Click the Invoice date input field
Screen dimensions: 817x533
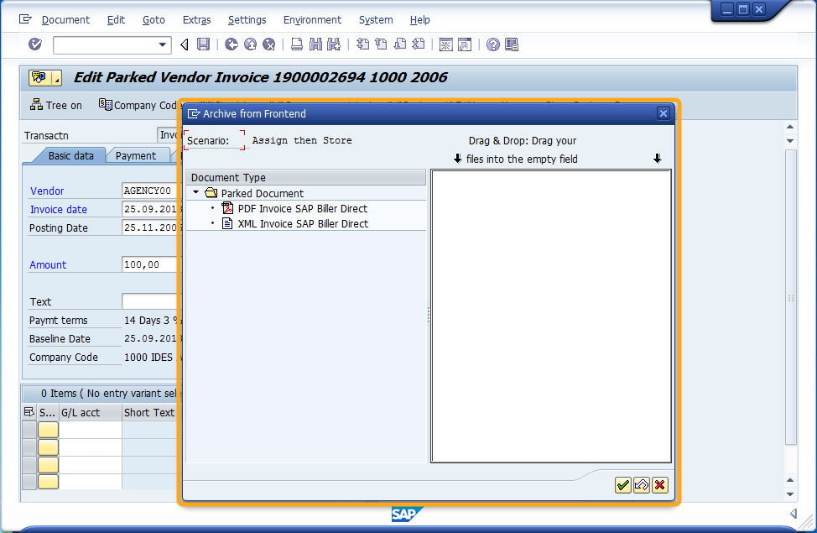point(151,209)
